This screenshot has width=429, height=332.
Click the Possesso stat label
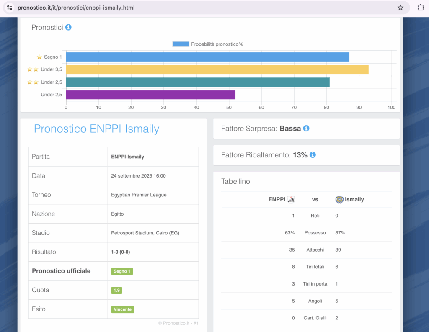pyautogui.click(x=315, y=233)
